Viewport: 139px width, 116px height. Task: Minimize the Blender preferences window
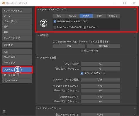[115, 3]
